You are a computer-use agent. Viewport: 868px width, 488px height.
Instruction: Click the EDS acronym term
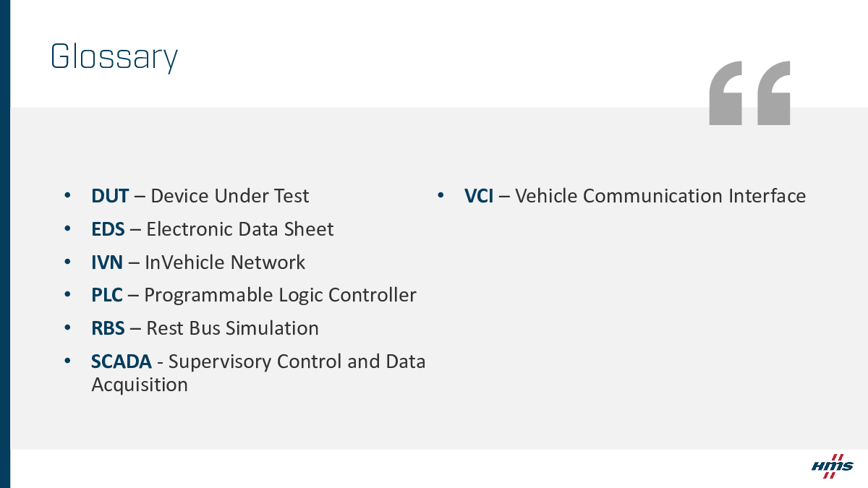(x=108, y=229)
